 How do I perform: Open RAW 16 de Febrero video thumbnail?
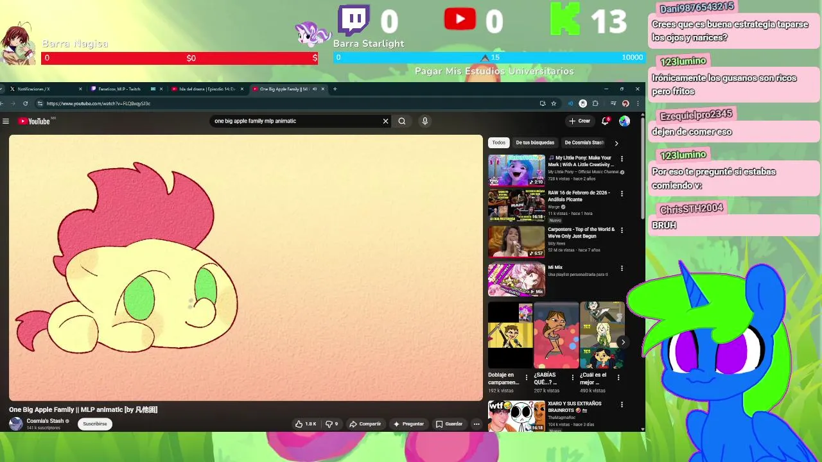pyautogui.click(x=516, y=205)
